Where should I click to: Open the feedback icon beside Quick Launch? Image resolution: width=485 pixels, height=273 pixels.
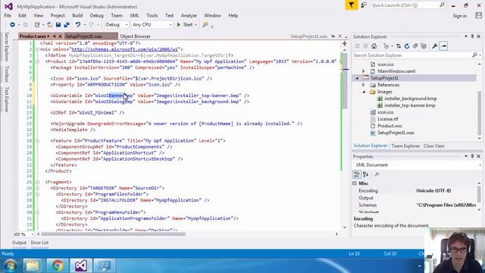click(364, 5)
